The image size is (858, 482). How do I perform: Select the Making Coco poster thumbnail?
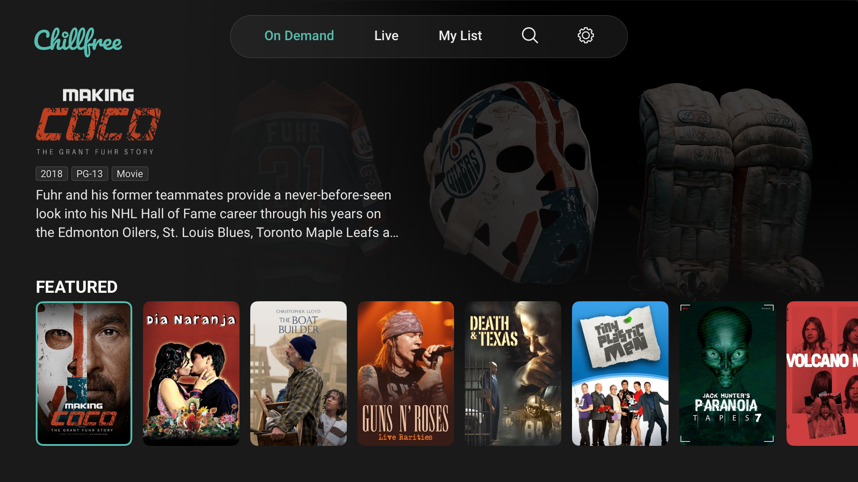pos(84,374)
